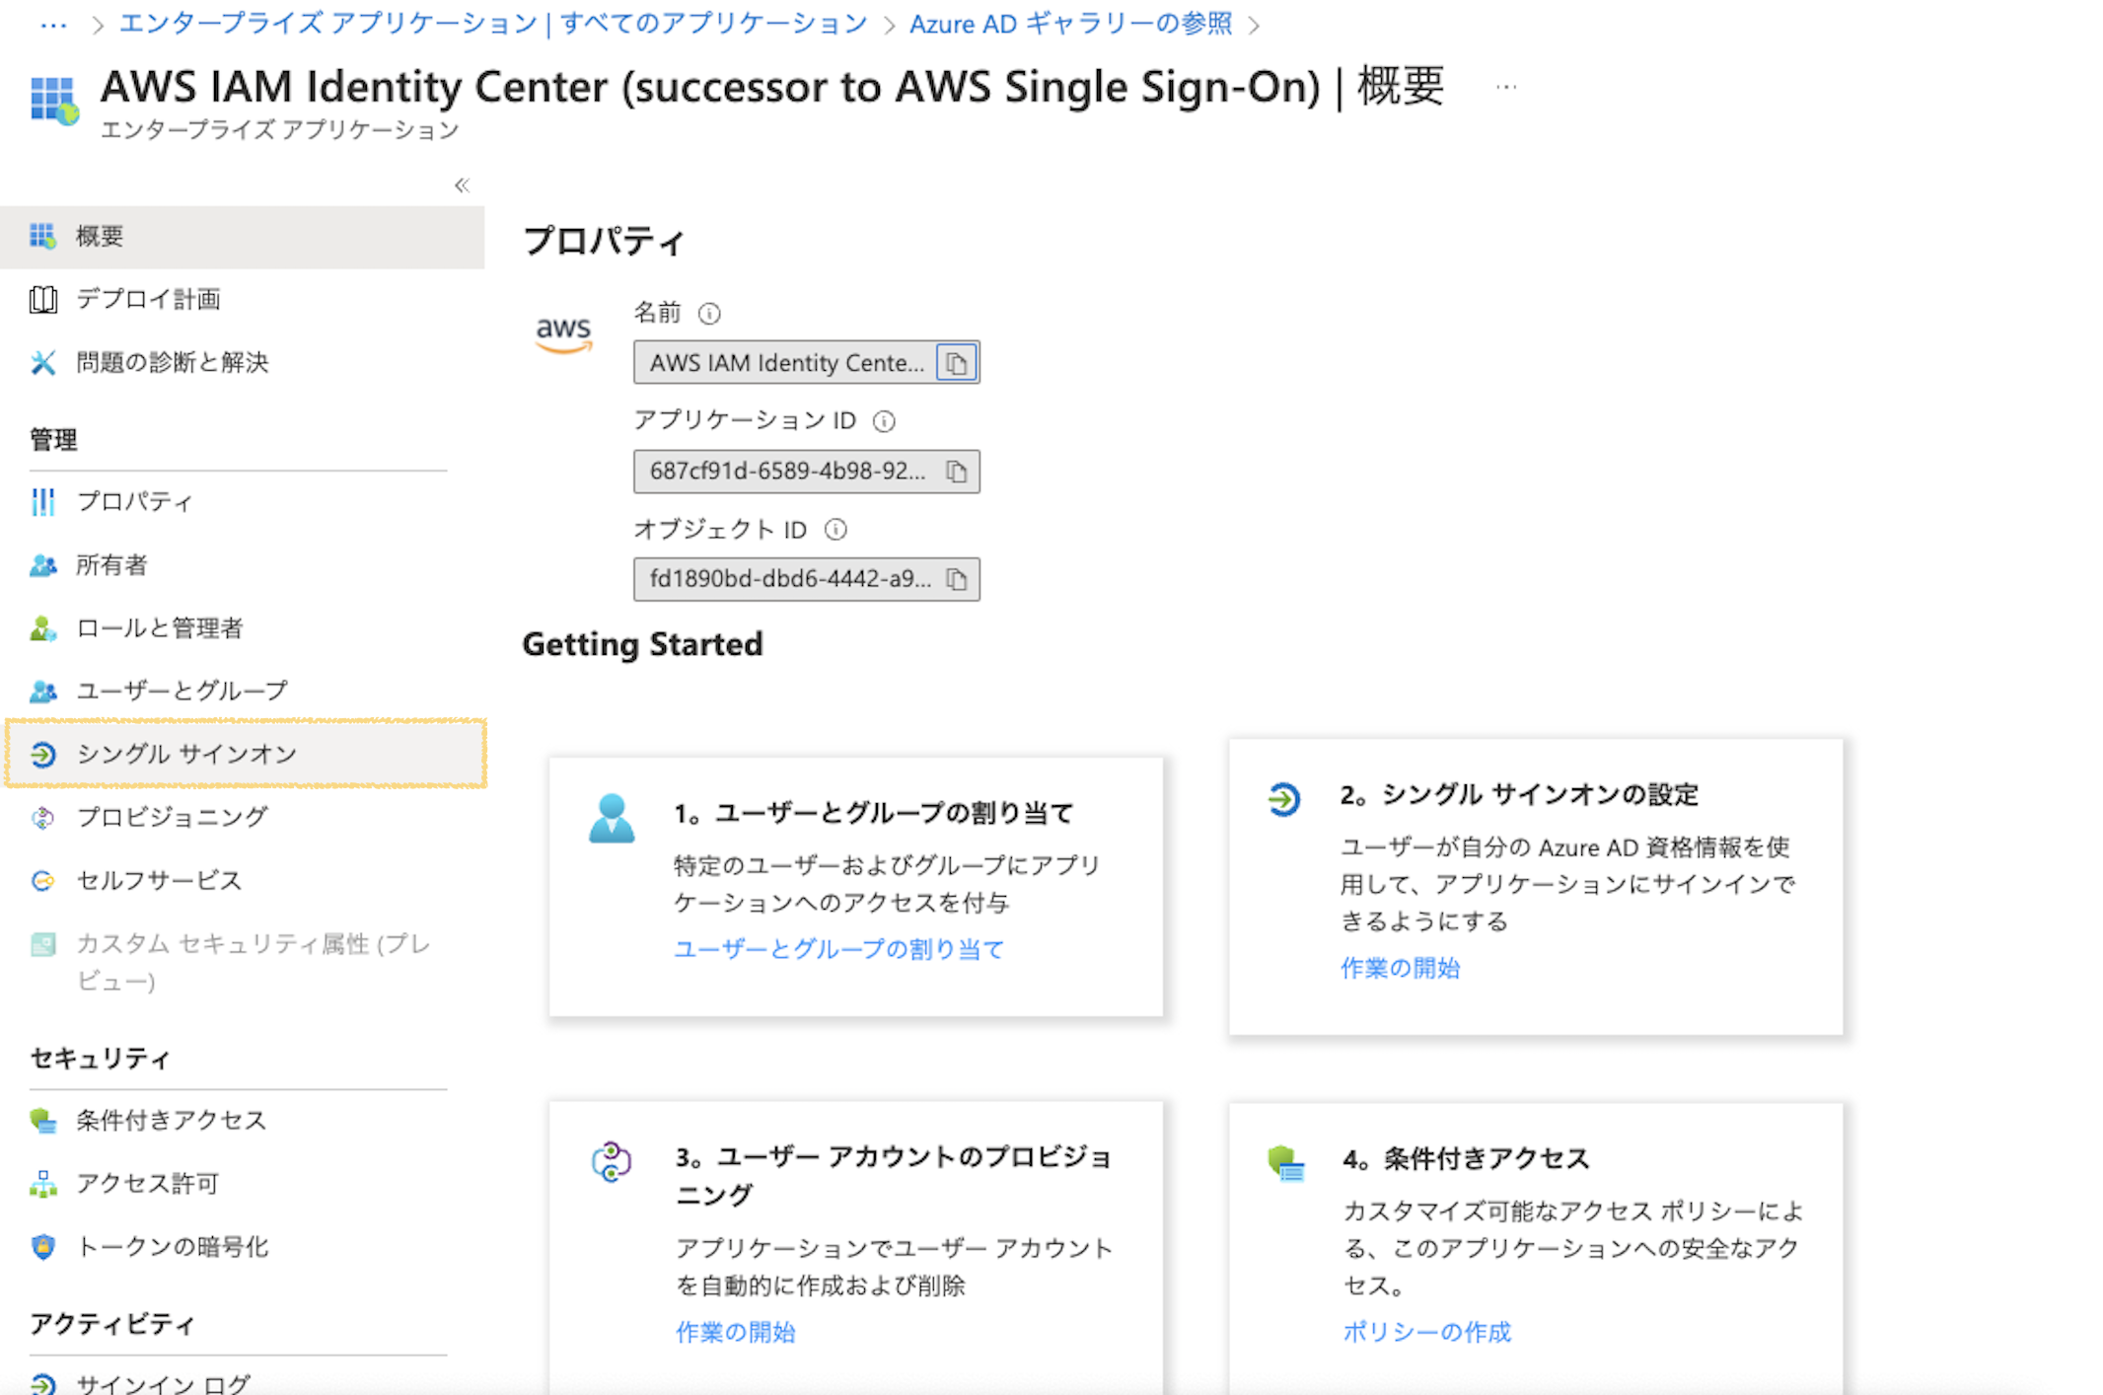Click ポリシーの作成 link

pyautogui.click(x=1426, y=1332)
